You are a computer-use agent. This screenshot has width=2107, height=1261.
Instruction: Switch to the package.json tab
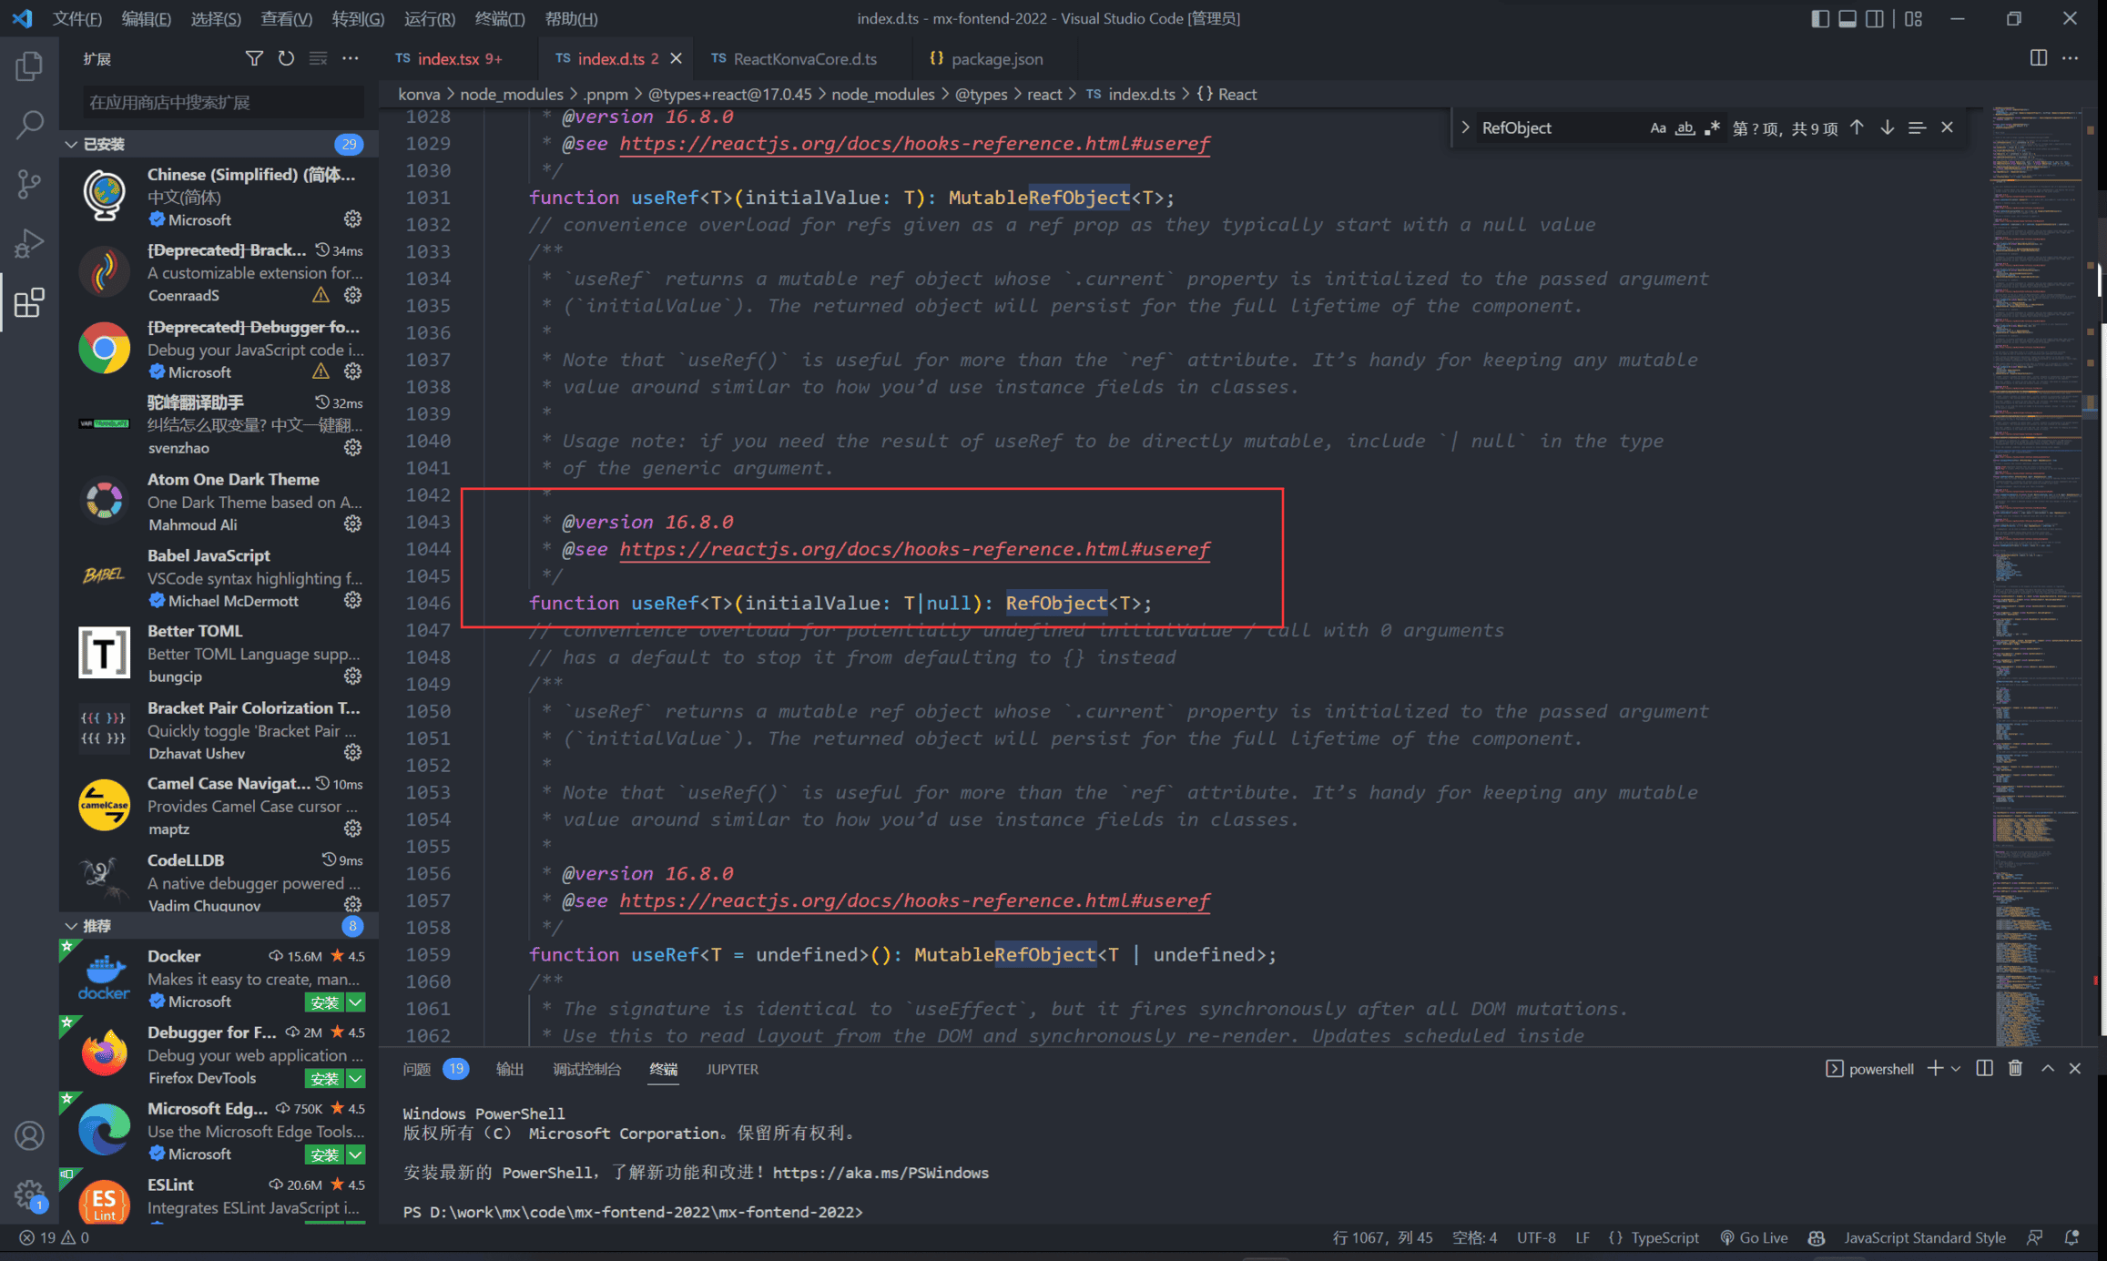[x=996, y=58]
